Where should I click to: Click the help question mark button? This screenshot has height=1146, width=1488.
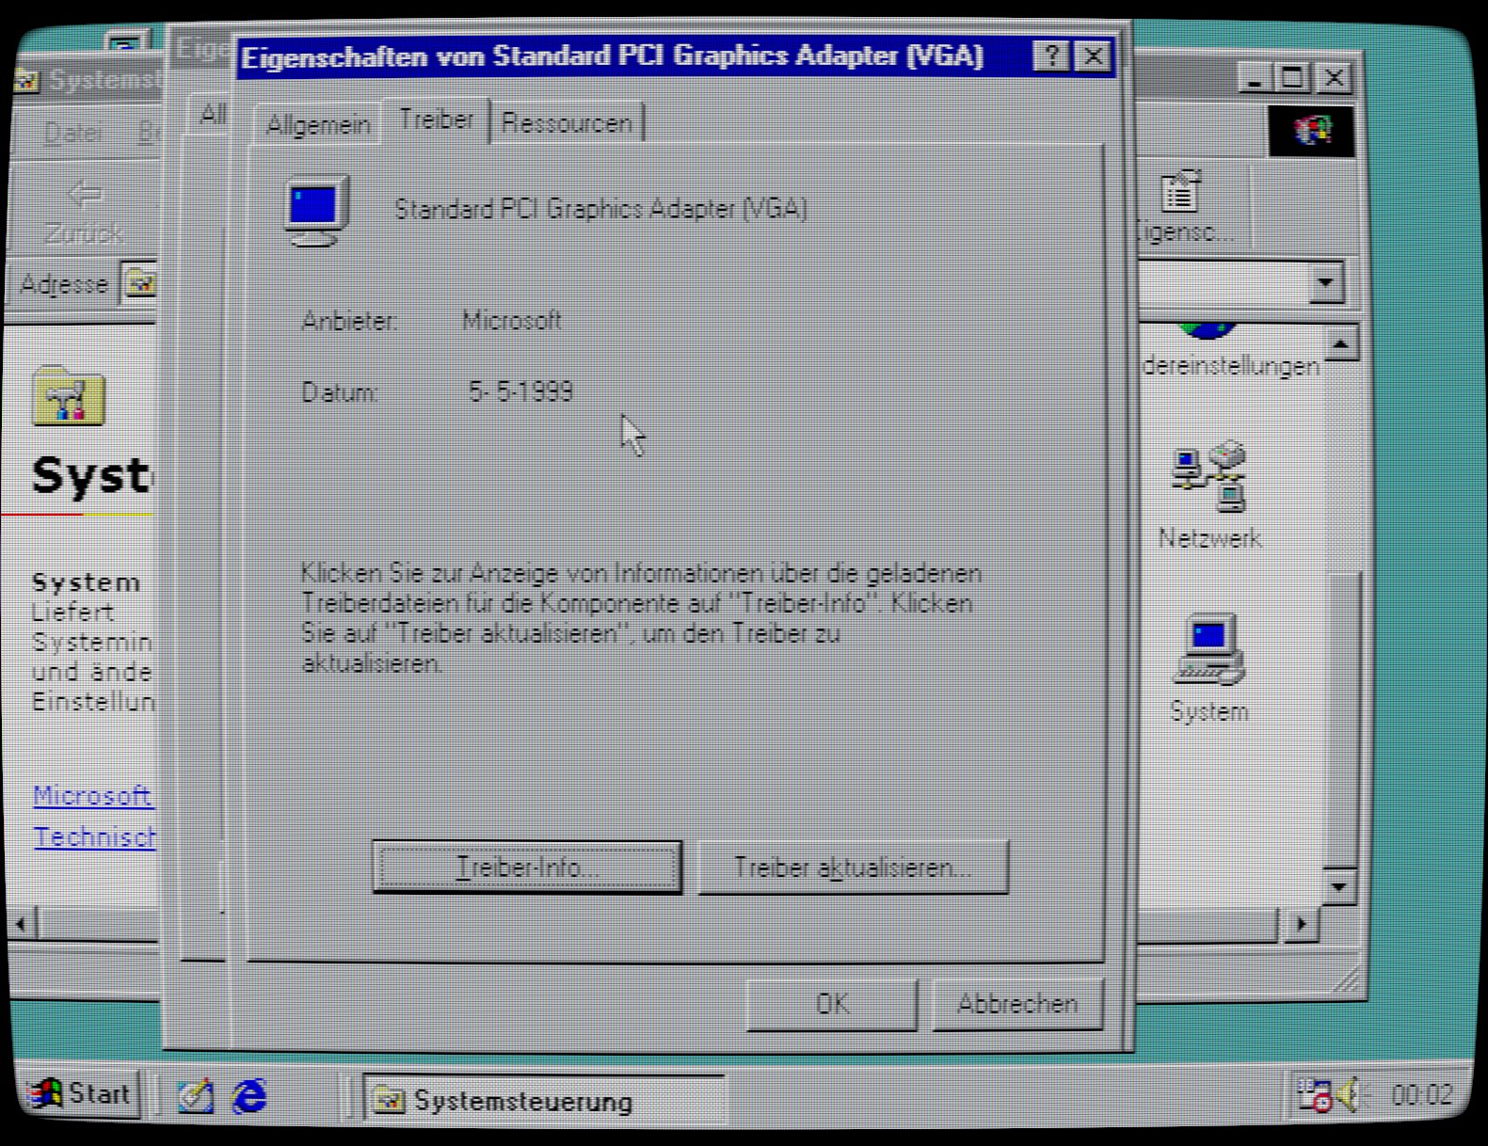[1050, 56]
